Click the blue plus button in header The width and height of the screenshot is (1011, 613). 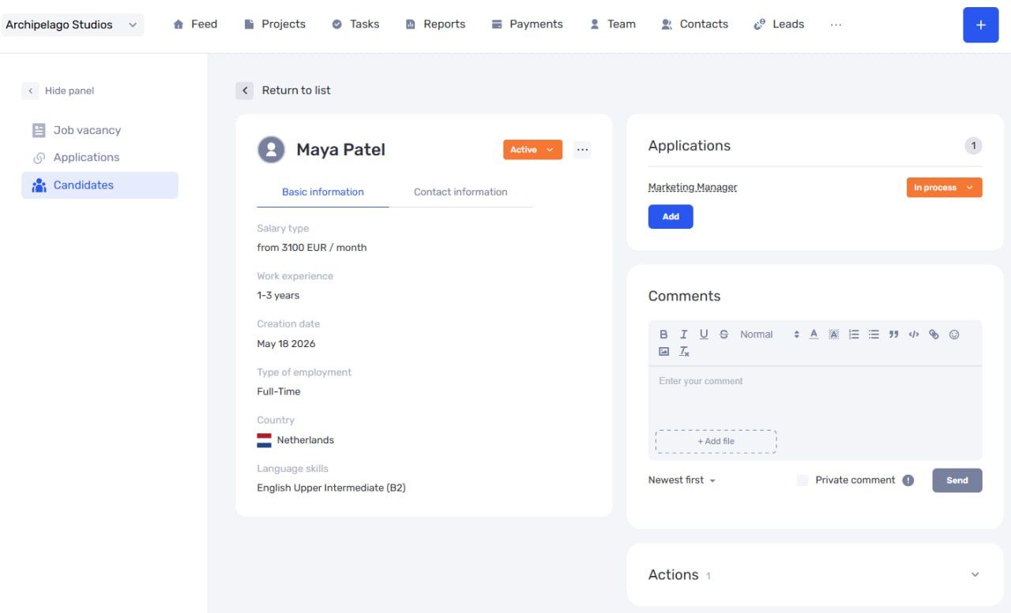tap(981, 24)
